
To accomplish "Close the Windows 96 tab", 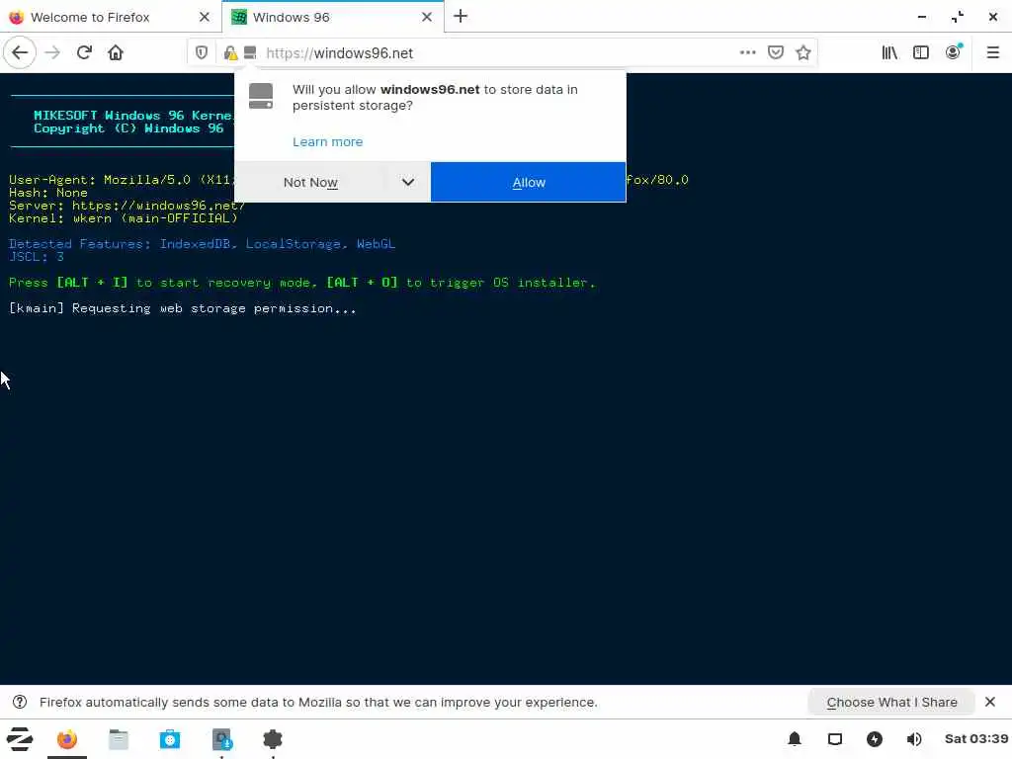I will coord(427,17).
